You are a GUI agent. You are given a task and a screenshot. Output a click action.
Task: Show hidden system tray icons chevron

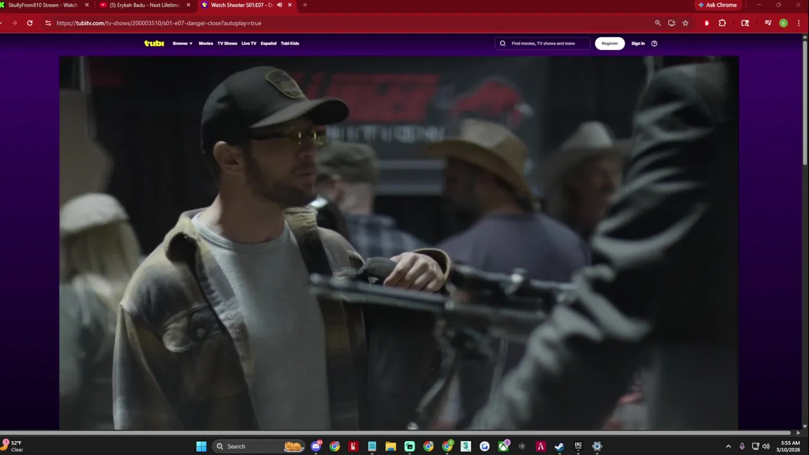(x=728, y=446)
